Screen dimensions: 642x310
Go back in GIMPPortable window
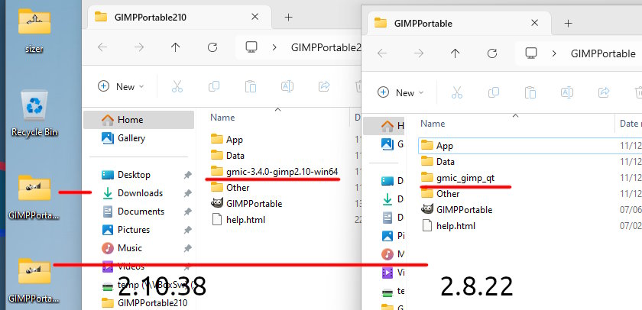tap(382, 53)
